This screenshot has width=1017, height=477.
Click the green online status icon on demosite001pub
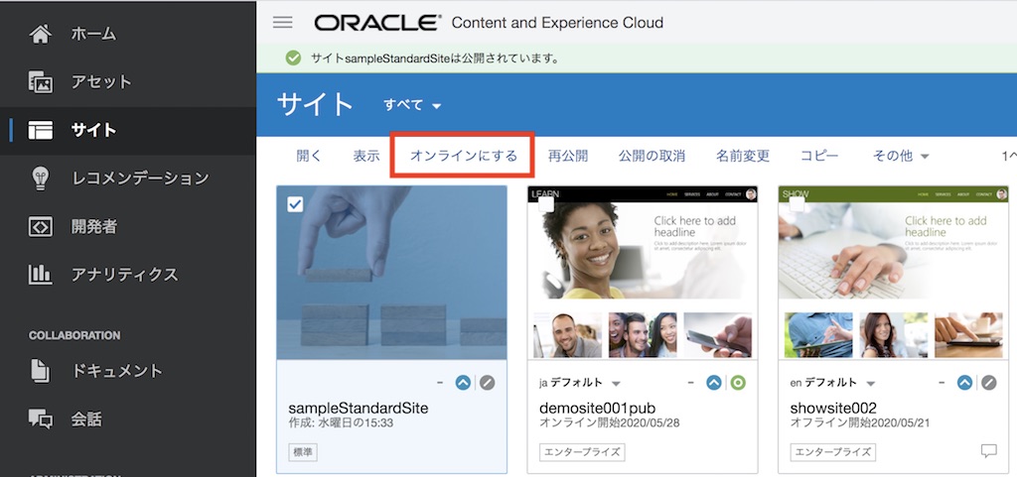[x=738, y=383]
